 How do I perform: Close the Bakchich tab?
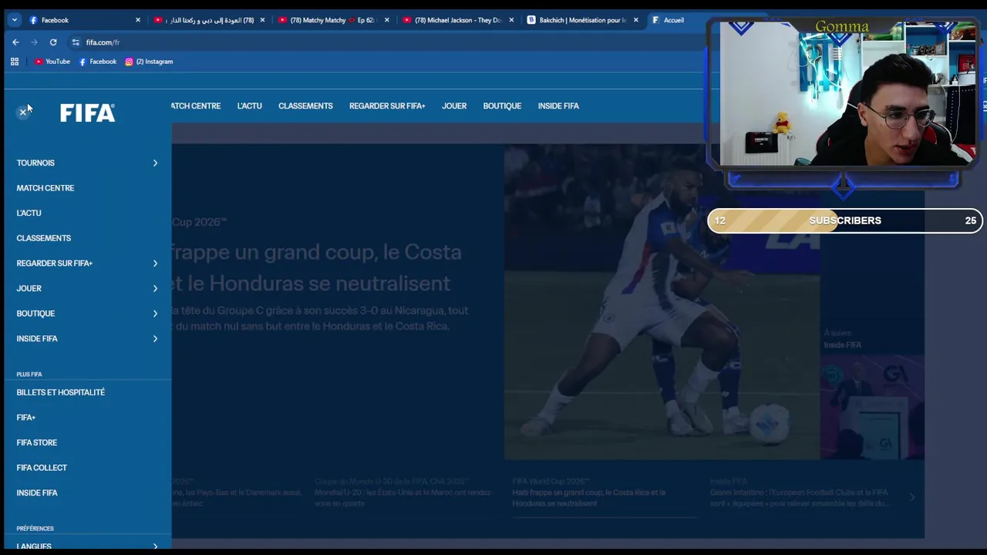(x=636, y=20)
